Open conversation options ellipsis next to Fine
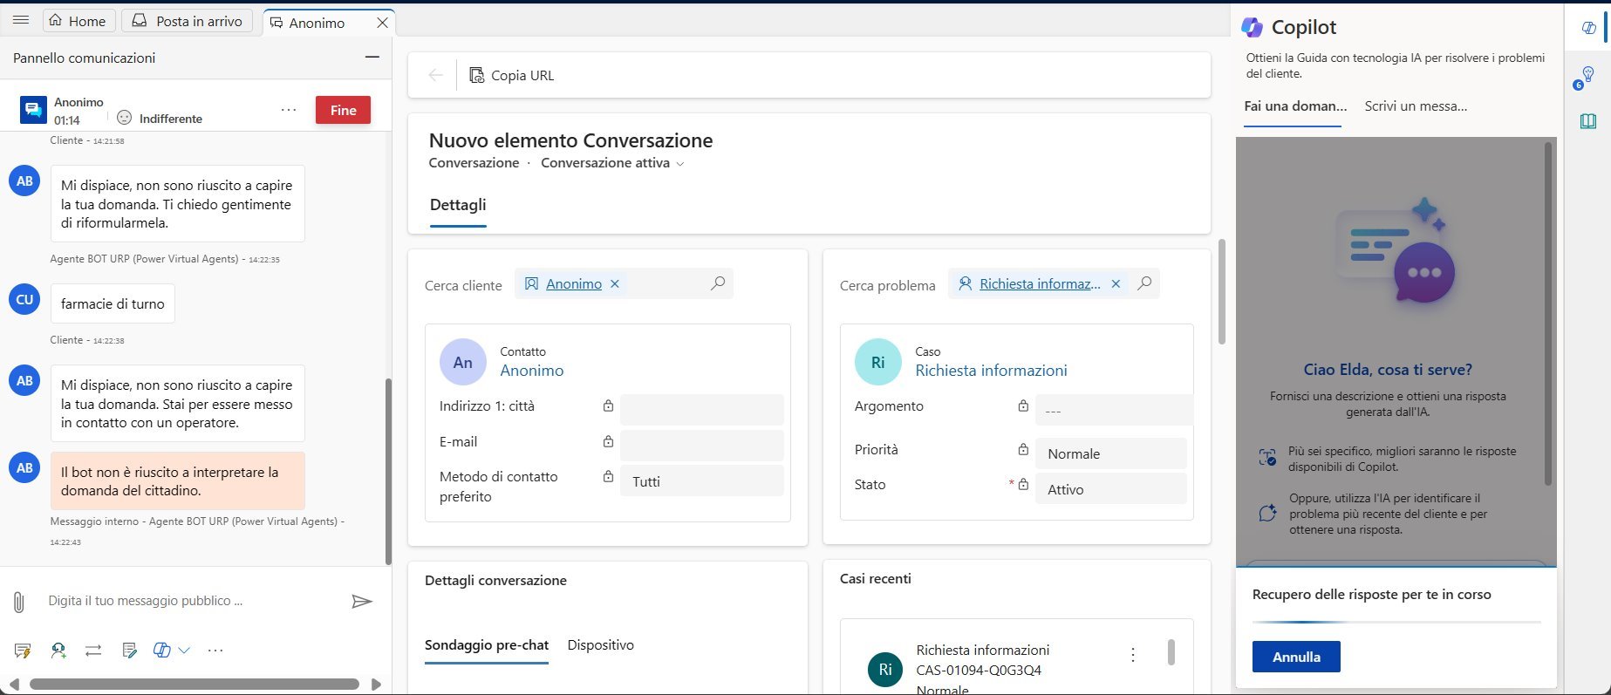1611x695 pixels. 289,110
